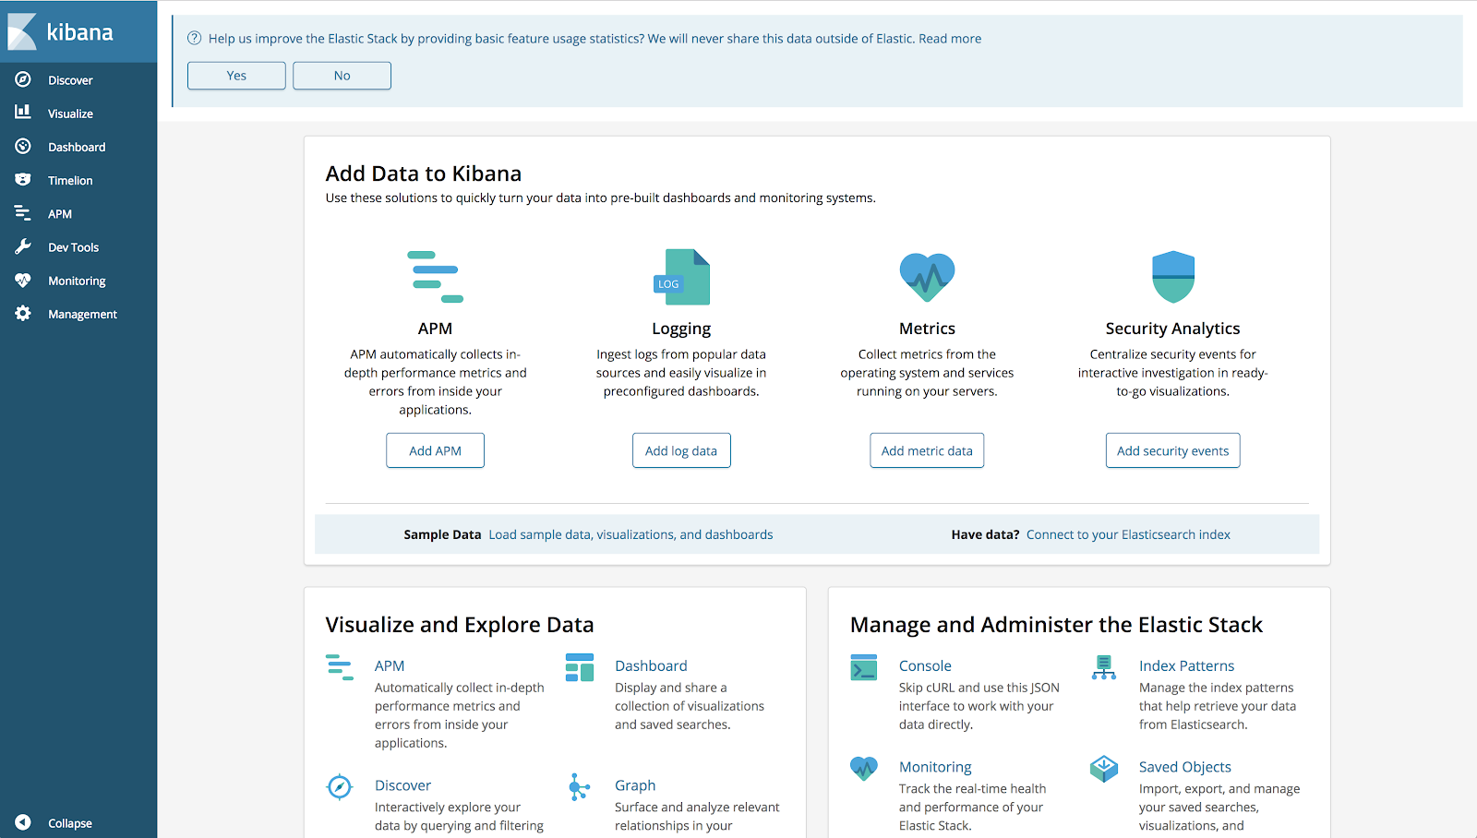Open Dev Tools from the sidebar menu
Screen dimensions: 1477x838
tap(73, 247)
